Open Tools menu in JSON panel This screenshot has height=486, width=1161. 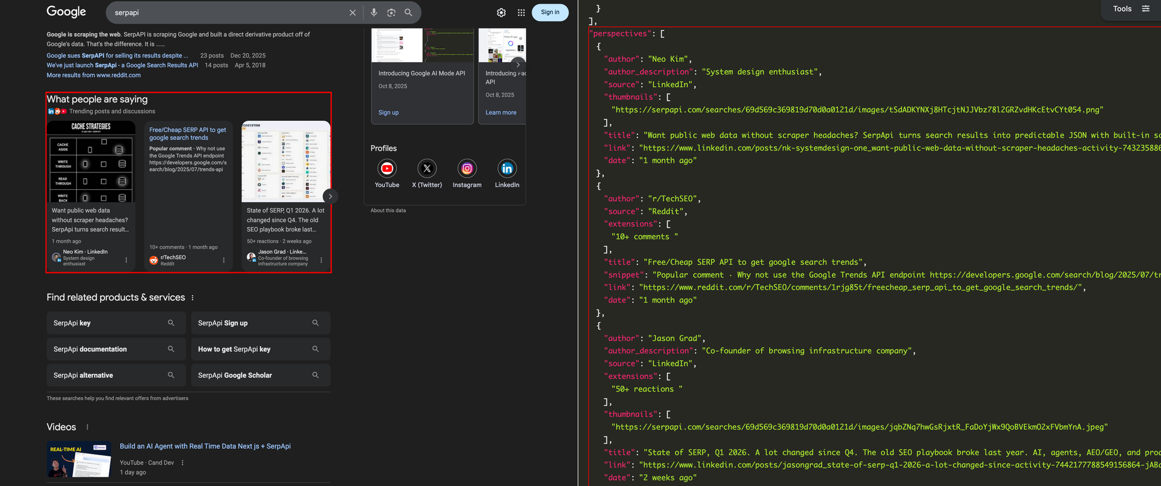click(x=1122, y=9)
